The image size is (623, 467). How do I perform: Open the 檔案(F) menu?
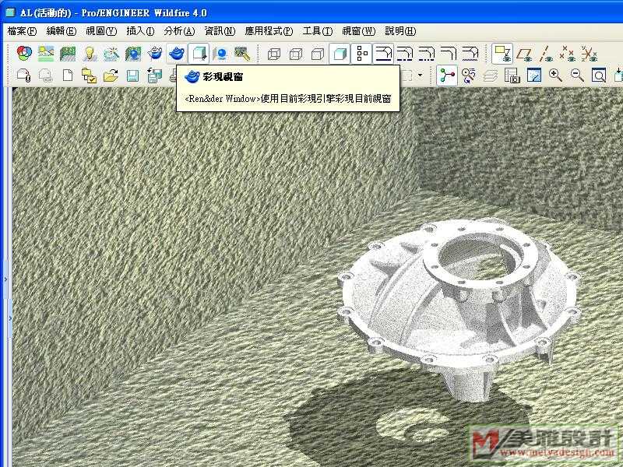pyautogui.click(x=22, y=31)
